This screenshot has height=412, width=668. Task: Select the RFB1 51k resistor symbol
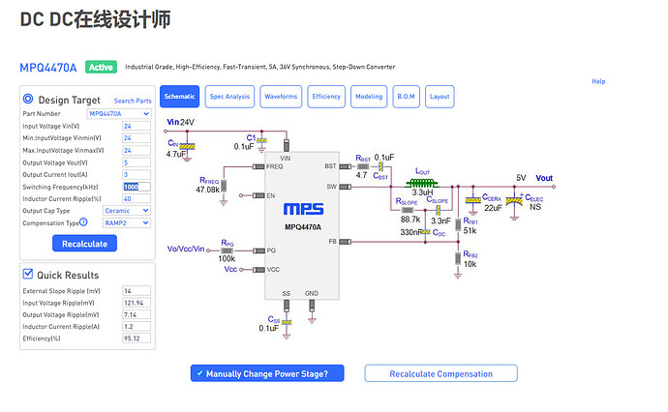click(x=458, y=224)
